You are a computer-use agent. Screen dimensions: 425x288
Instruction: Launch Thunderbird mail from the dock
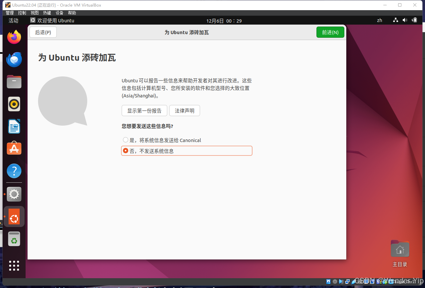(x=14, y=59)
